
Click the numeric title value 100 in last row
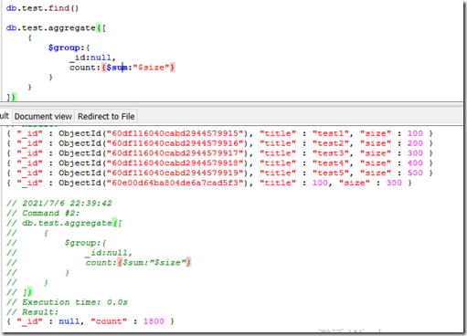tap(320, 183)
